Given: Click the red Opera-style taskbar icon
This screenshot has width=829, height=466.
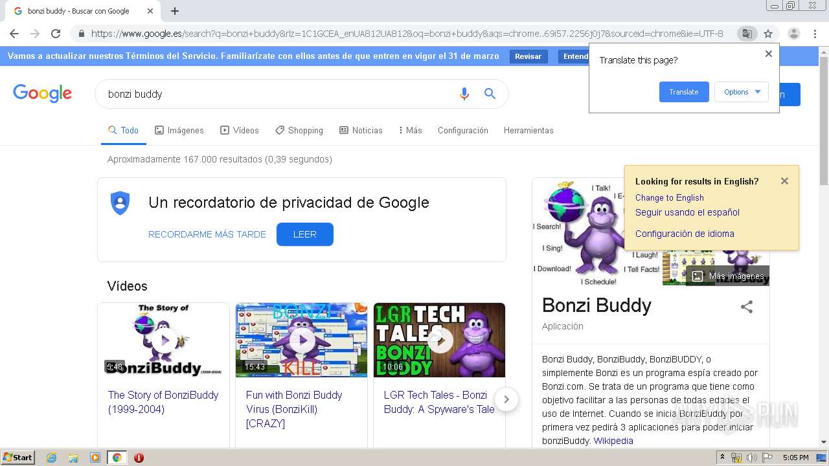Looking at the screenshot, I should 139,458.
